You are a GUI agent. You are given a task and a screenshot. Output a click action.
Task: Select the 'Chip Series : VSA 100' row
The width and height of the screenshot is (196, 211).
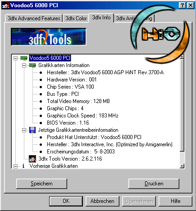pyautogui.click(x=70, y=87)
